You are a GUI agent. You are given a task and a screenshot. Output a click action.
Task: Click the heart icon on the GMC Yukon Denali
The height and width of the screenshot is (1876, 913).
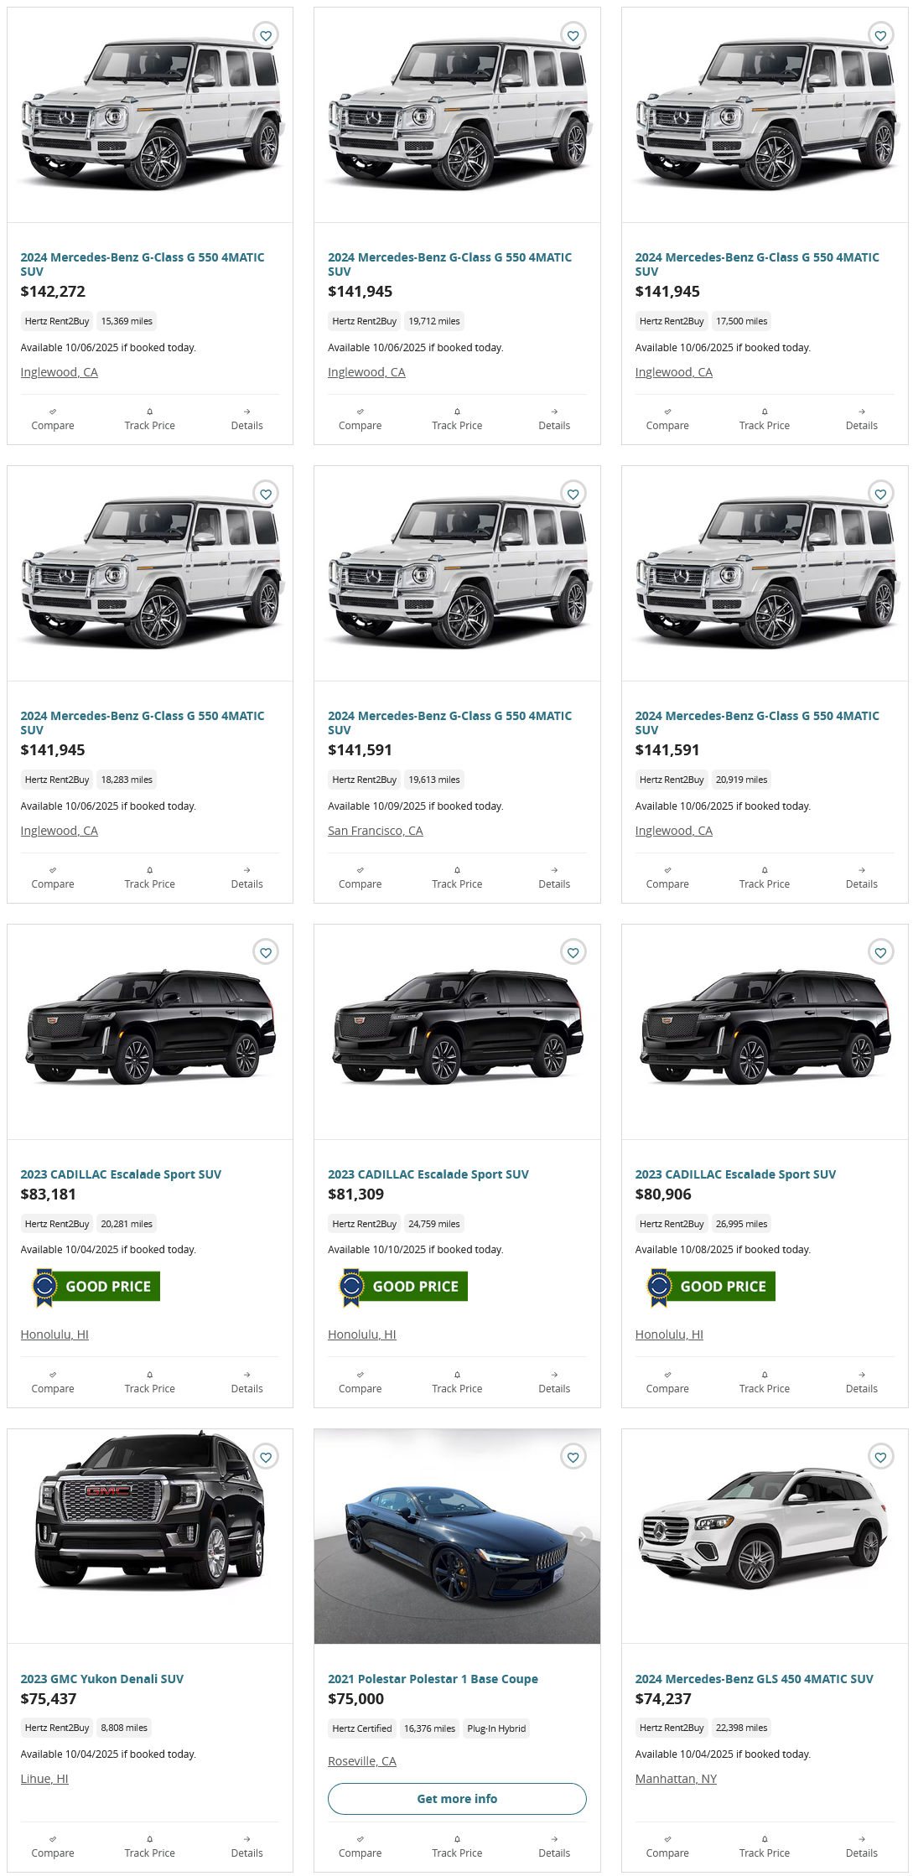click(266, 1457)
